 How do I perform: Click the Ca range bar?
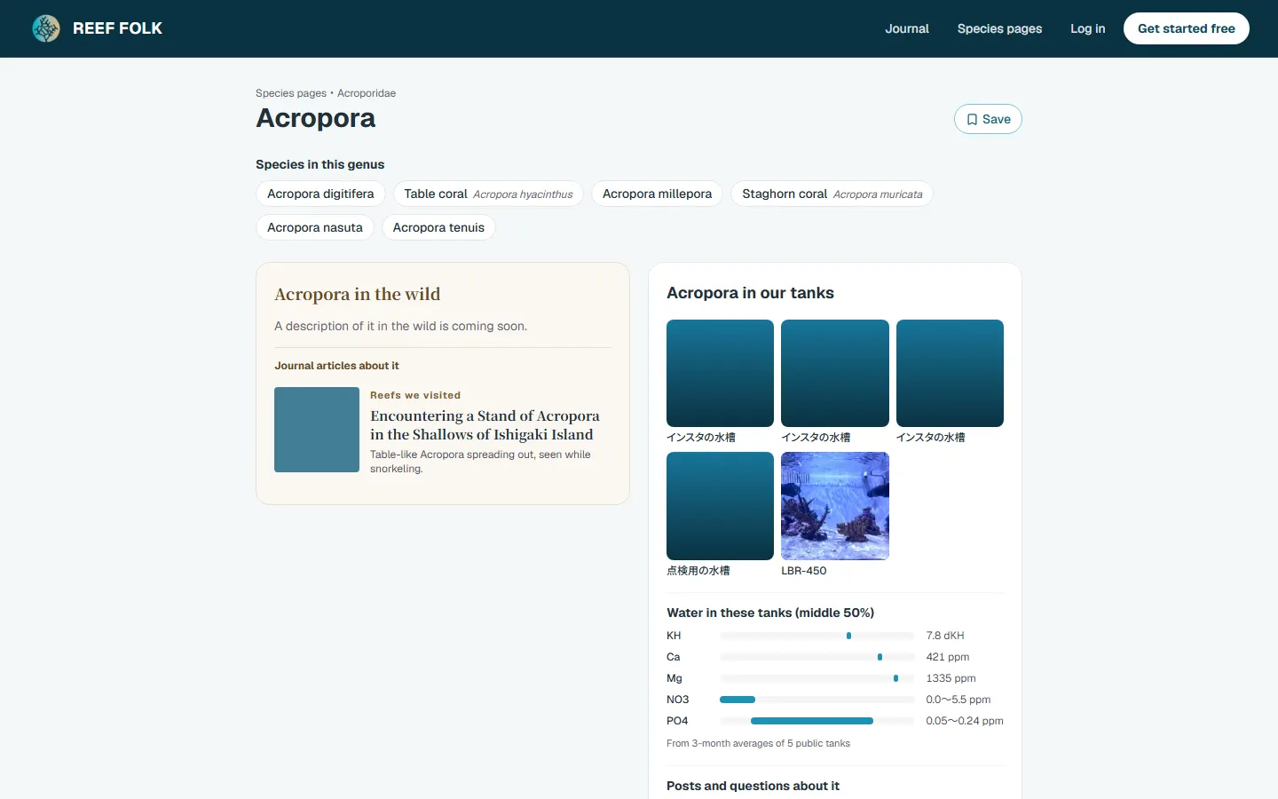point(816,657)
